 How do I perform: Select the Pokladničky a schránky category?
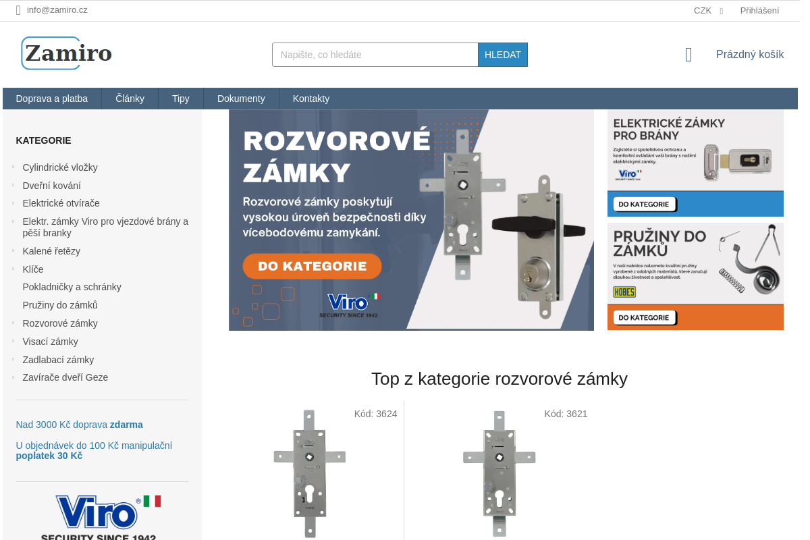click(72, 287)
